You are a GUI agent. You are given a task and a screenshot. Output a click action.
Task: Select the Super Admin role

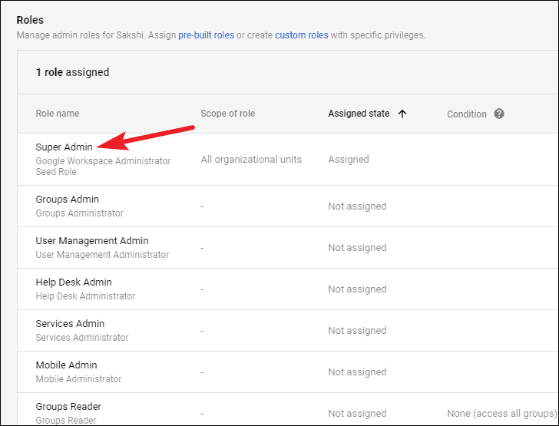point(64,147)
